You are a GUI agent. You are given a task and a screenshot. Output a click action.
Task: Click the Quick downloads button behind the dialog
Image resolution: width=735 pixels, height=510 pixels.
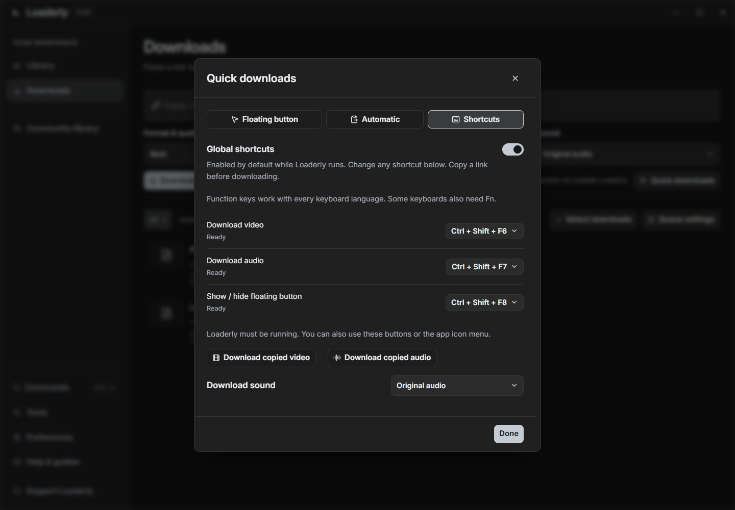pyautogui.click(x=677, y=181)
